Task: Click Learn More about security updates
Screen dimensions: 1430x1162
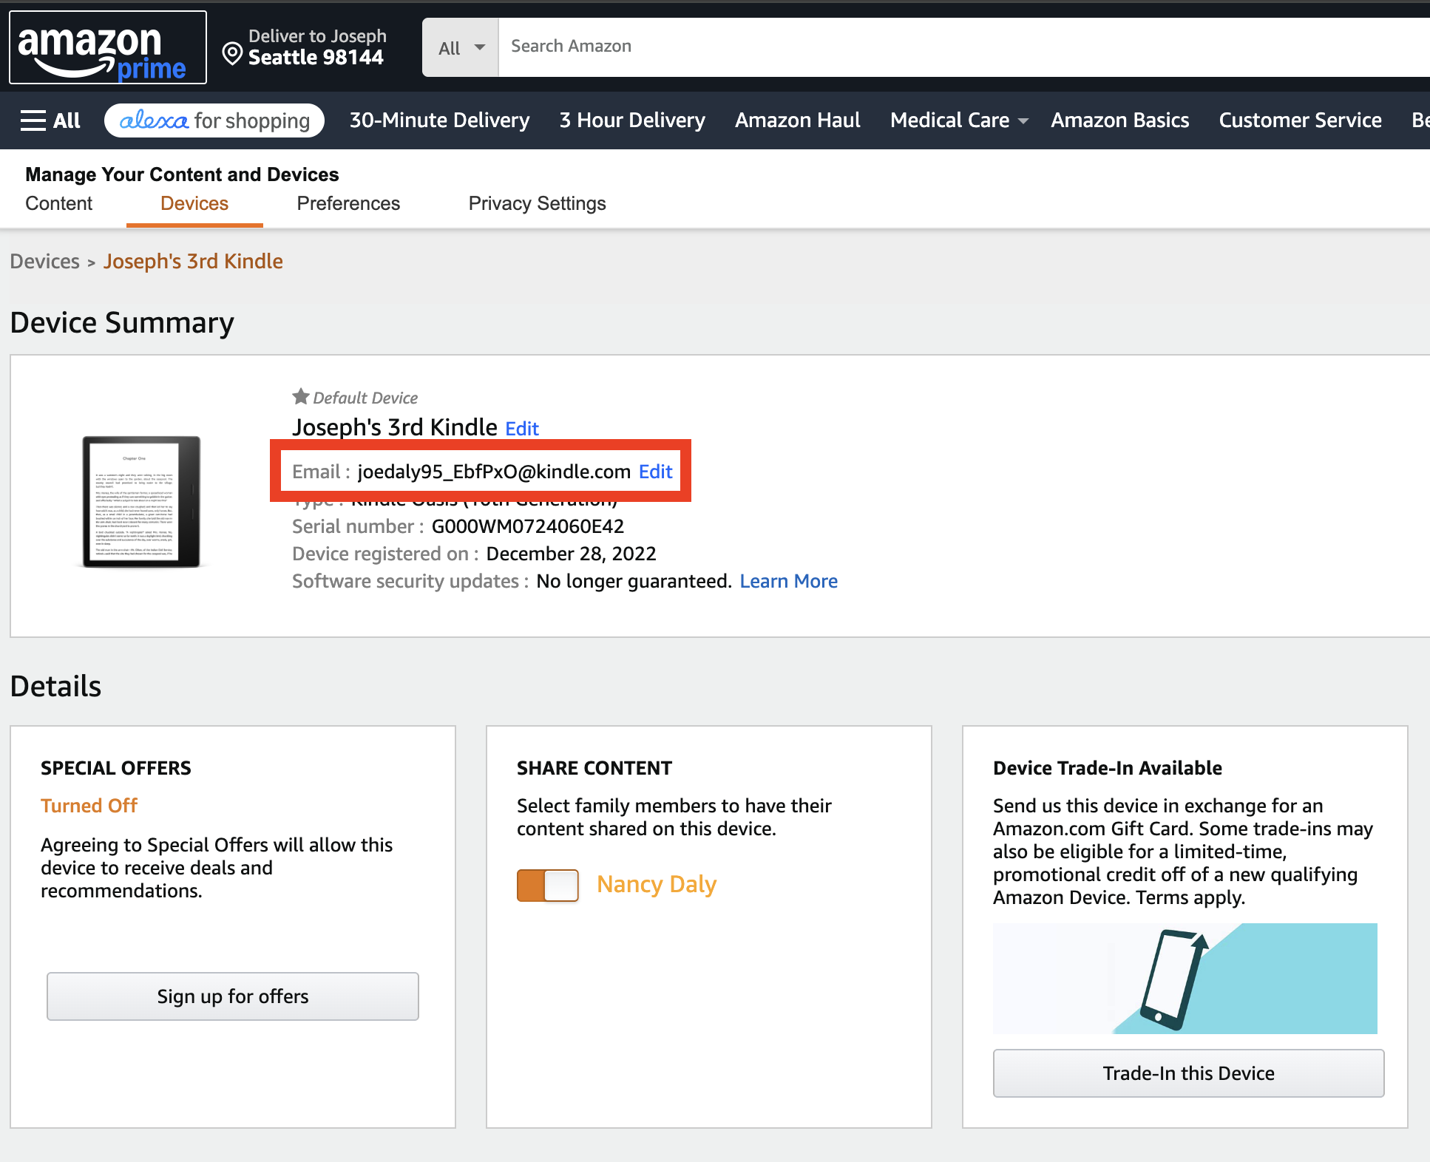Action: pyautogui.click(x=789, y=582)
